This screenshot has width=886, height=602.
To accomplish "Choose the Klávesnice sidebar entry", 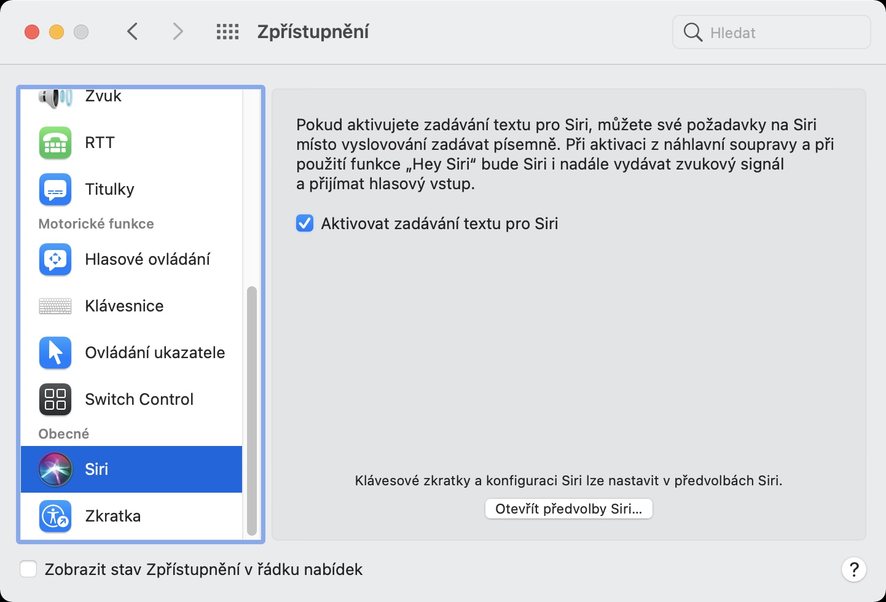I will tap(124, 306).
